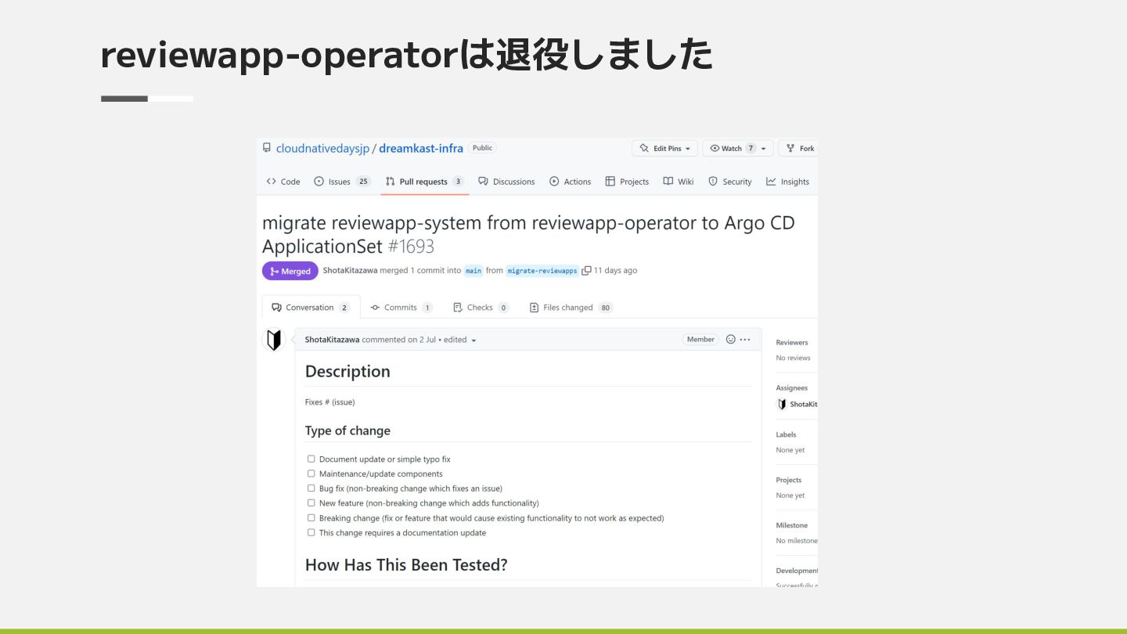The height and width of the screenshot is (634, 1127).
Task: Check Document update or simple typo fix
Action: coord(311,459)
